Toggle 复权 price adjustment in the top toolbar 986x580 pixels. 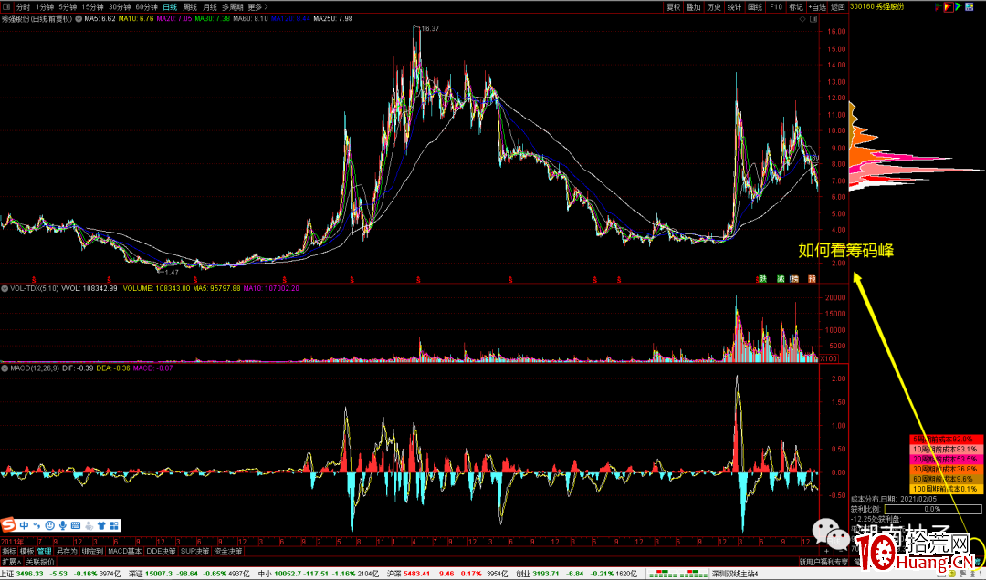coord(674,6)
